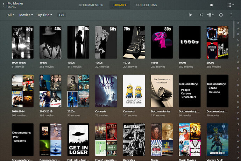Open the 2015-2019 collage poster
241x161 pixels.
pos(50,91)
